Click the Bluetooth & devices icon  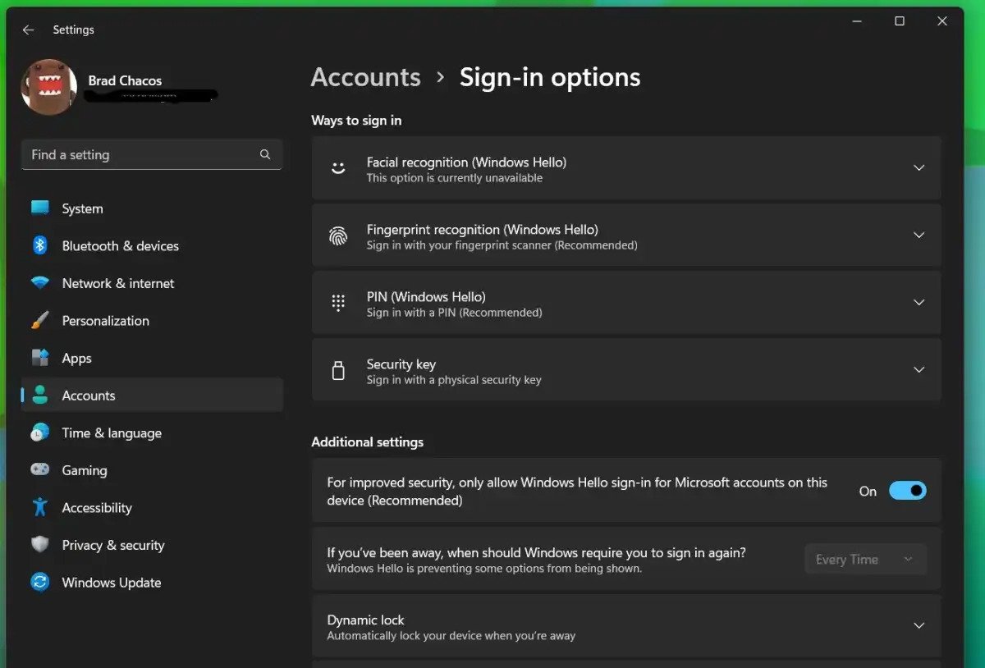(39, 245)
